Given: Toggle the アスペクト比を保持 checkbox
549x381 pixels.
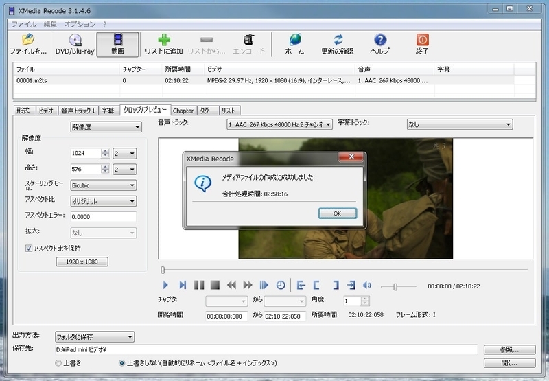Looking at the screenshot, I should pyautogui.click(x=29, y=249).
